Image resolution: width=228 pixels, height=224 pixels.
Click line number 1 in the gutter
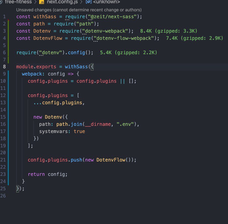(4, 17)
